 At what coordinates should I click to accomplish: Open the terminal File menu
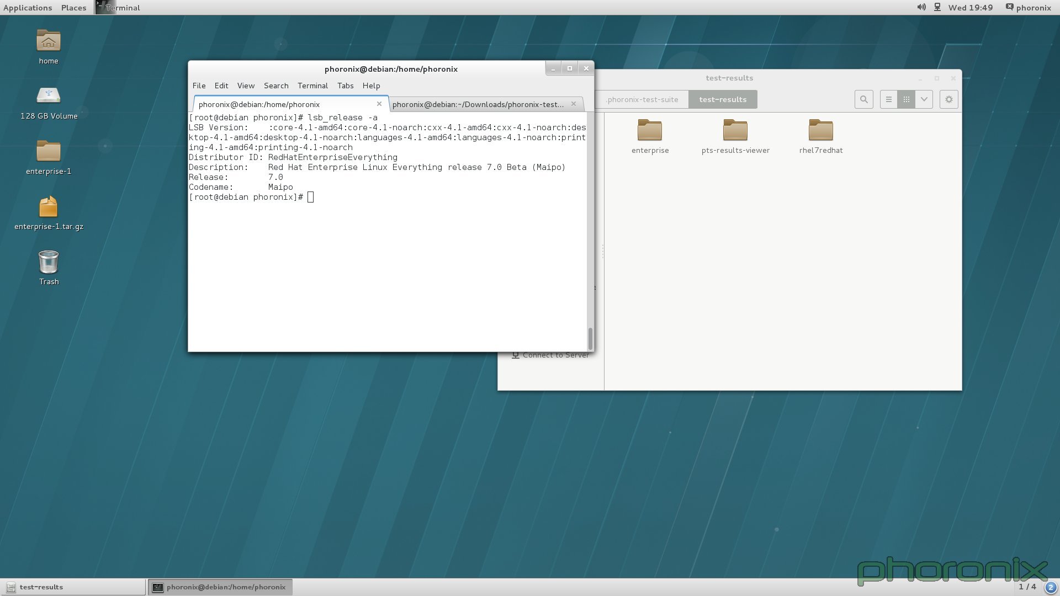coord(199,86)
